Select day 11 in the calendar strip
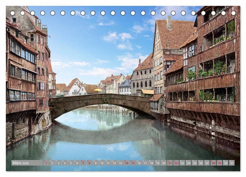 point(108,163)
